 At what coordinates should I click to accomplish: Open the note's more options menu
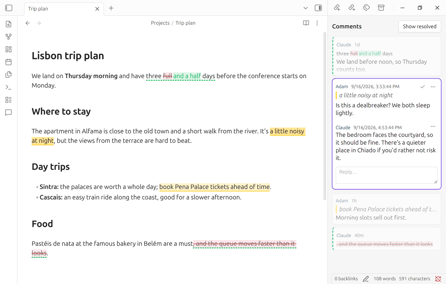click(x=317, y=23)
